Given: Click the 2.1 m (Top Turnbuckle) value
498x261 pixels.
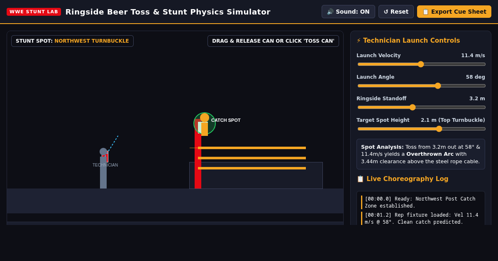Looking at the screenshot, I should 453,120.
